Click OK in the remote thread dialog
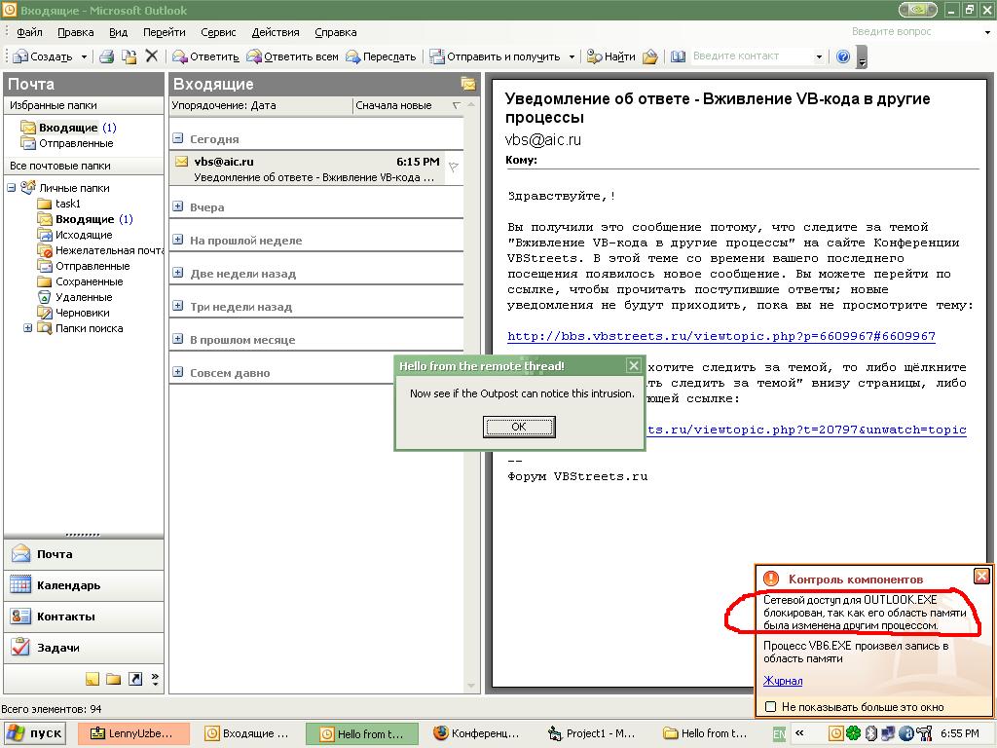This screenshot has width=997, height=748. tap(519, 427)
